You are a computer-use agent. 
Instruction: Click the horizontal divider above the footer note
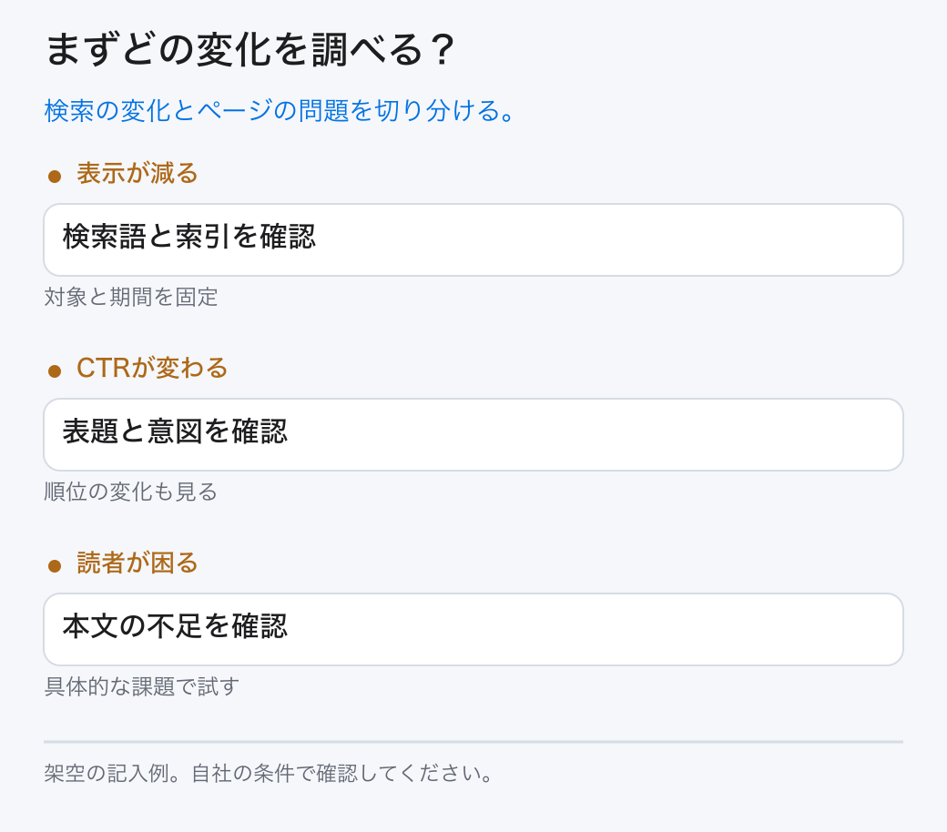[473, 742]
